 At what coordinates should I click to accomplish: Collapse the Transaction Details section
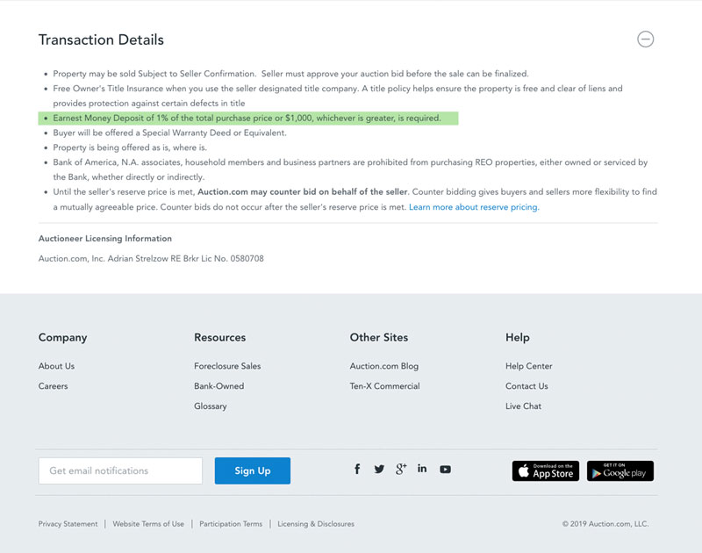(x=645, y=39)
